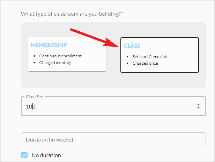Screen dimensions: 215x162
Task: Click the Charged once bullet item
Action: 145,63
